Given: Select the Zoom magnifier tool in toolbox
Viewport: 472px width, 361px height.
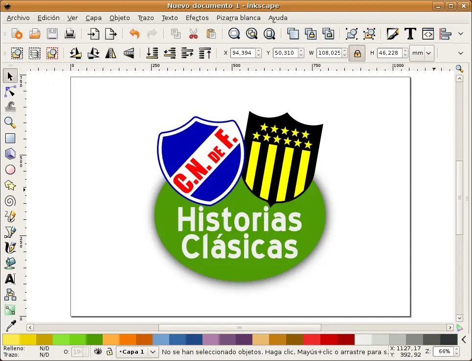Looking at the screenshot, I should click(x=10, y=122).
